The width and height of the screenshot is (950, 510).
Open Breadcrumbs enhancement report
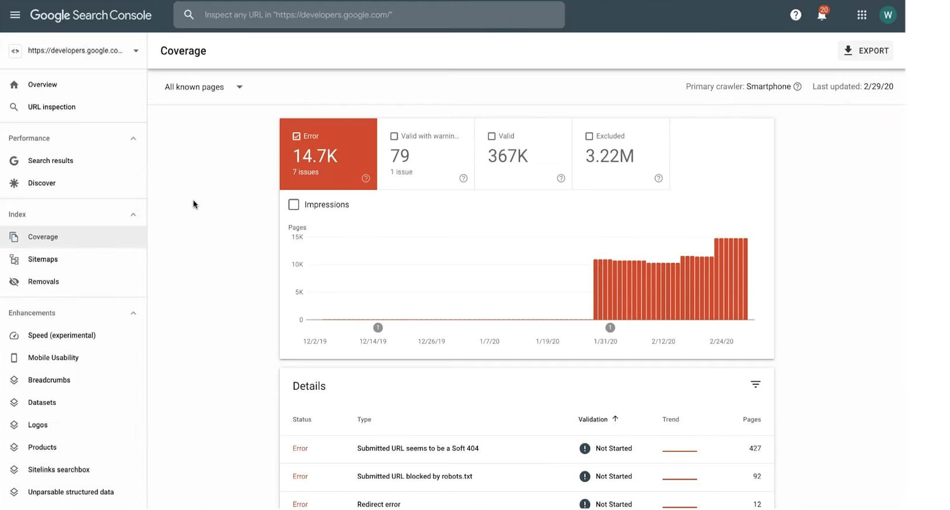(73, 380)
